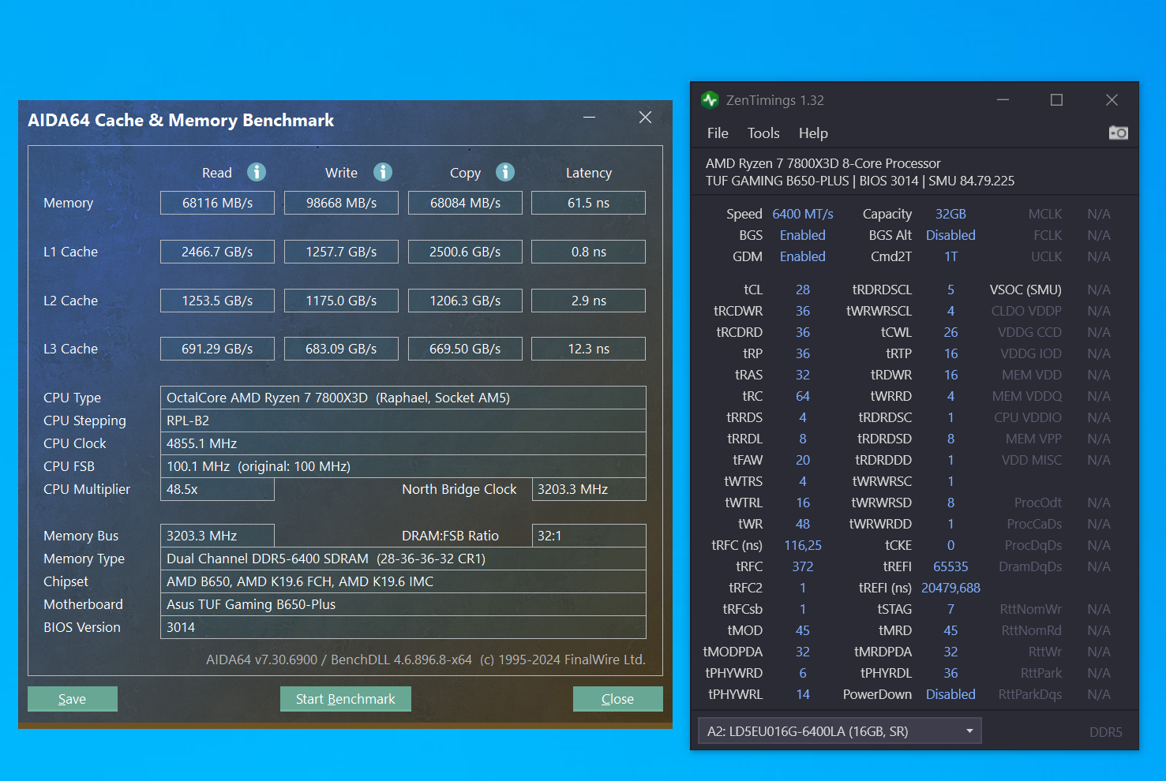Click the BGS Enabled value in ZenTimings
Image resolution: width=1166 pixels, height=781 pixels.
point(803,235)
